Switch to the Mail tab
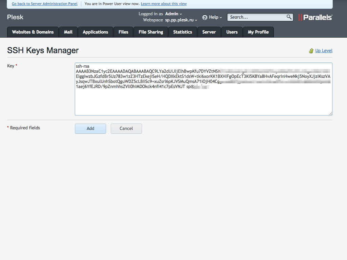The height and width of the screenshot is (260, 347). point(68,32)
